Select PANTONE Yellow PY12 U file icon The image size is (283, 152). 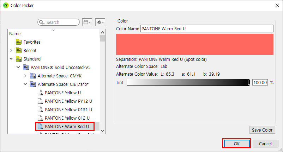point(40,101)
